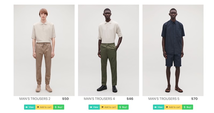Add Man's Trousers 2 to cart

point(44,107)
